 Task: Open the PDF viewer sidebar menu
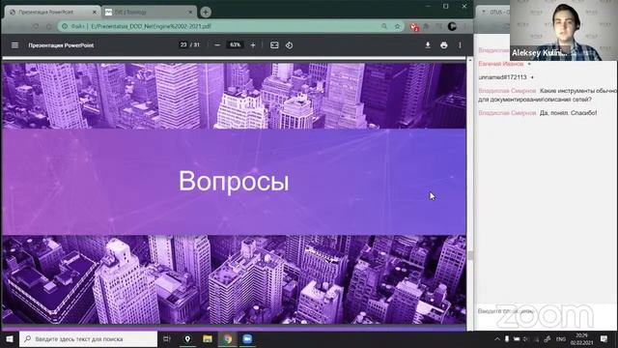[x=14, y=45]
